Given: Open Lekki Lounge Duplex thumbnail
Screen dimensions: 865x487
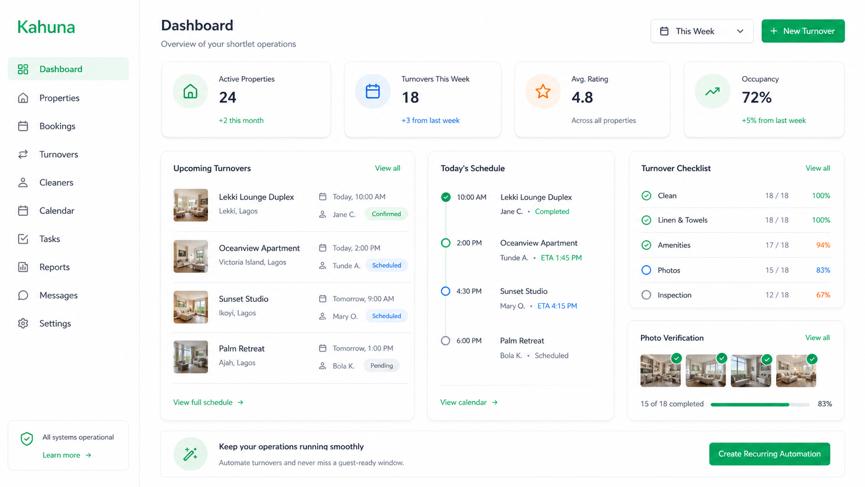Looking at the screenshot, I should click(x=190, y=205).
